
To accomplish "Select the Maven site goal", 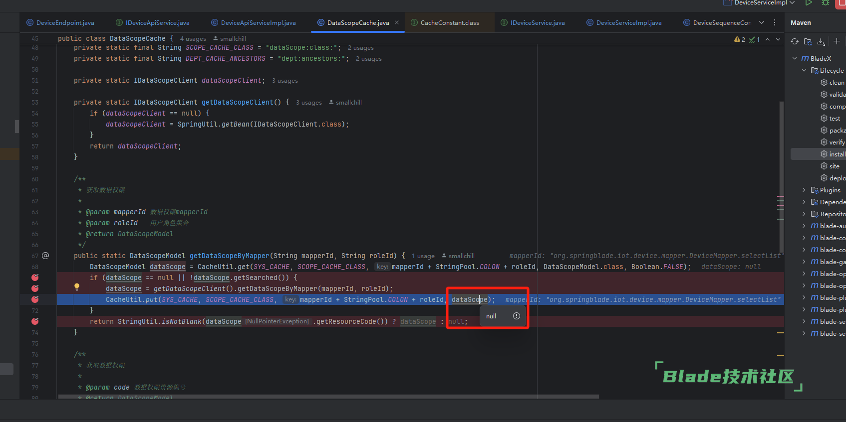I will 830,166.
